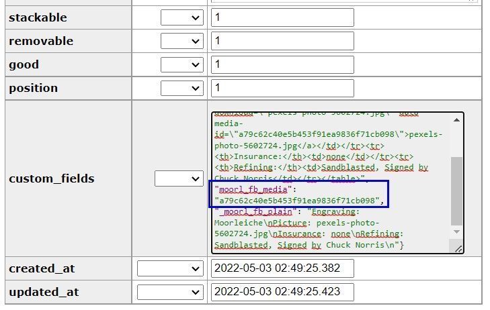Focus the updated_at timestamp field

coord(282,292)
